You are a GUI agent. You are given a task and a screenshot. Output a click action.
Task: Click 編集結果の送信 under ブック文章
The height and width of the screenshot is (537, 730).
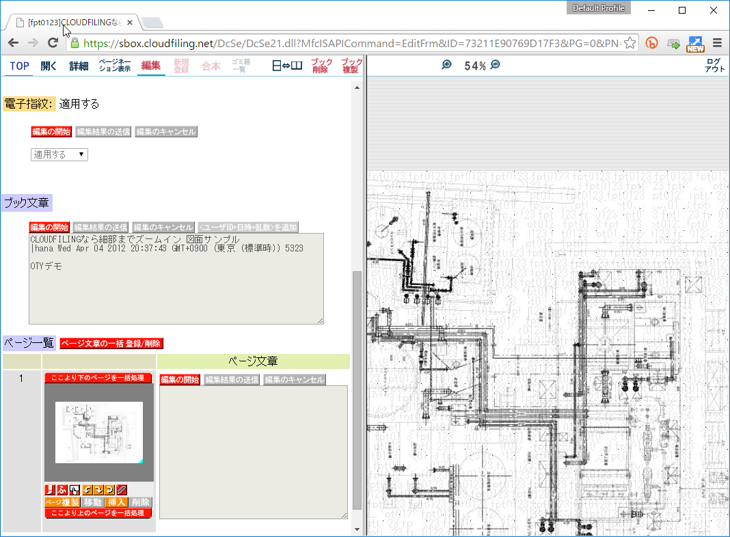point(100,227)
